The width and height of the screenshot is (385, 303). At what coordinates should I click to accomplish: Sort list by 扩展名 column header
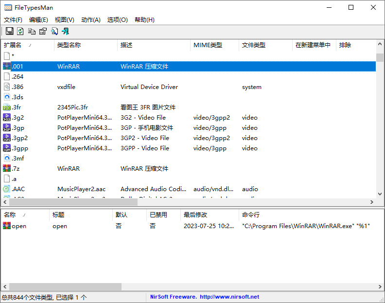click(x=13, y=45)
